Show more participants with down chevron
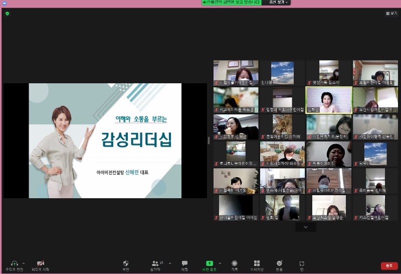The width and height of the screenshot is (401, 274). coord(306,227)
